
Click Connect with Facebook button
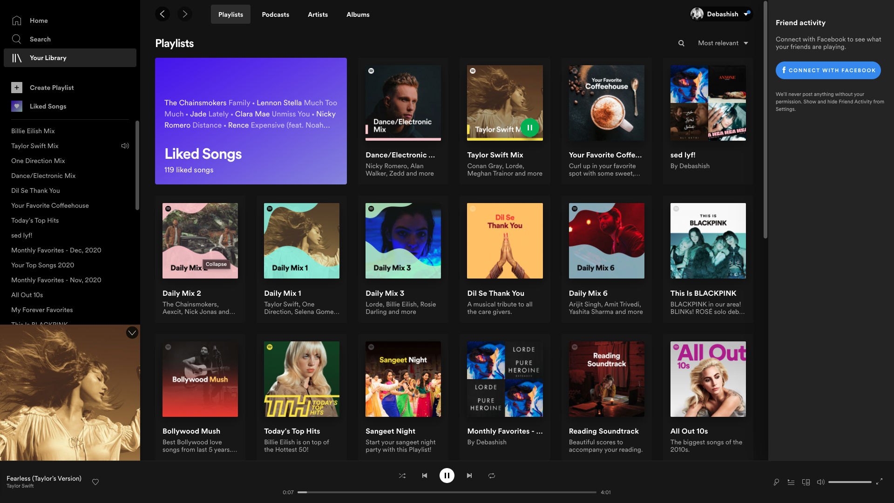828,70
